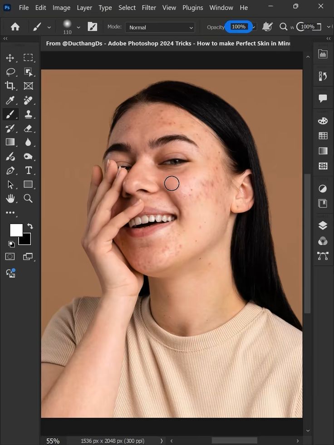The width and height of the screenshot is (334, 445).
Task: Select the Zoom tool in the toolbox
Action: 28,198
